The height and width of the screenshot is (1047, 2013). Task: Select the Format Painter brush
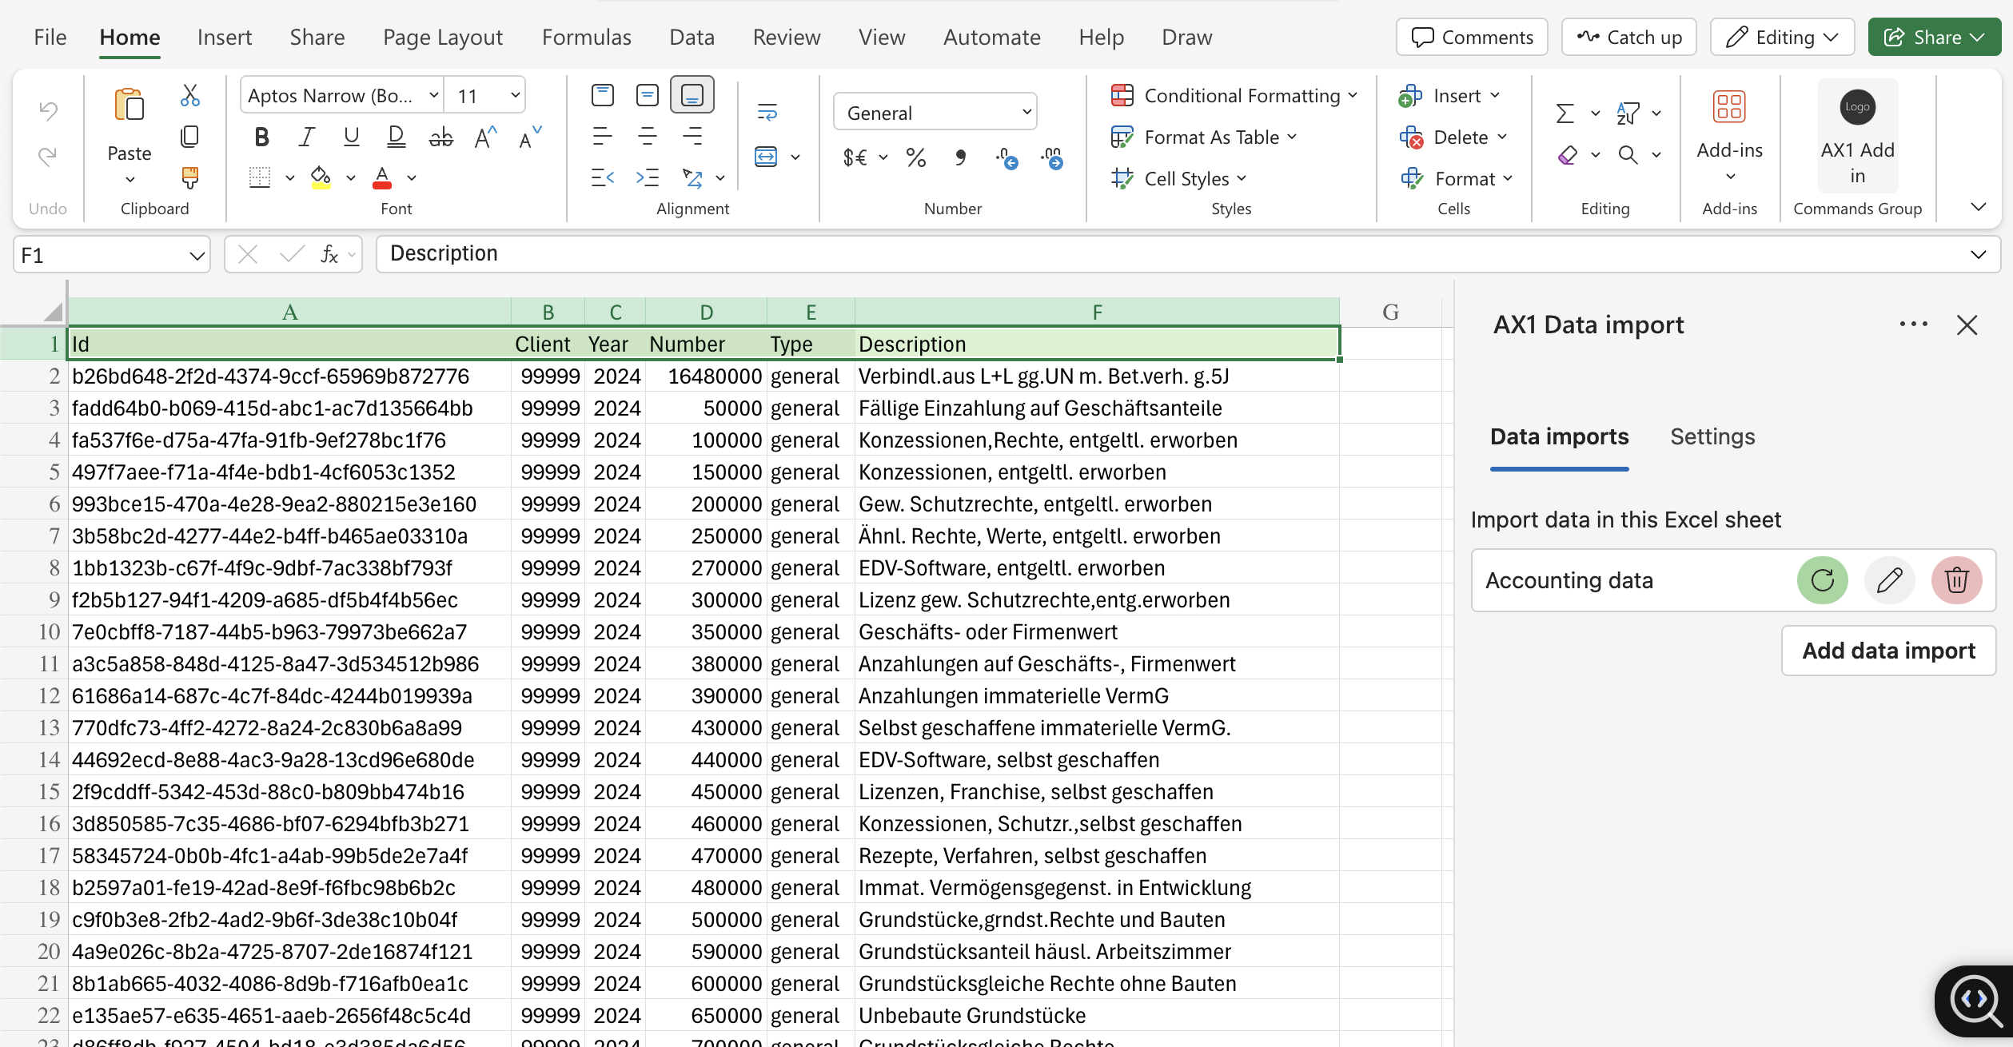click(x=190, y=177)
